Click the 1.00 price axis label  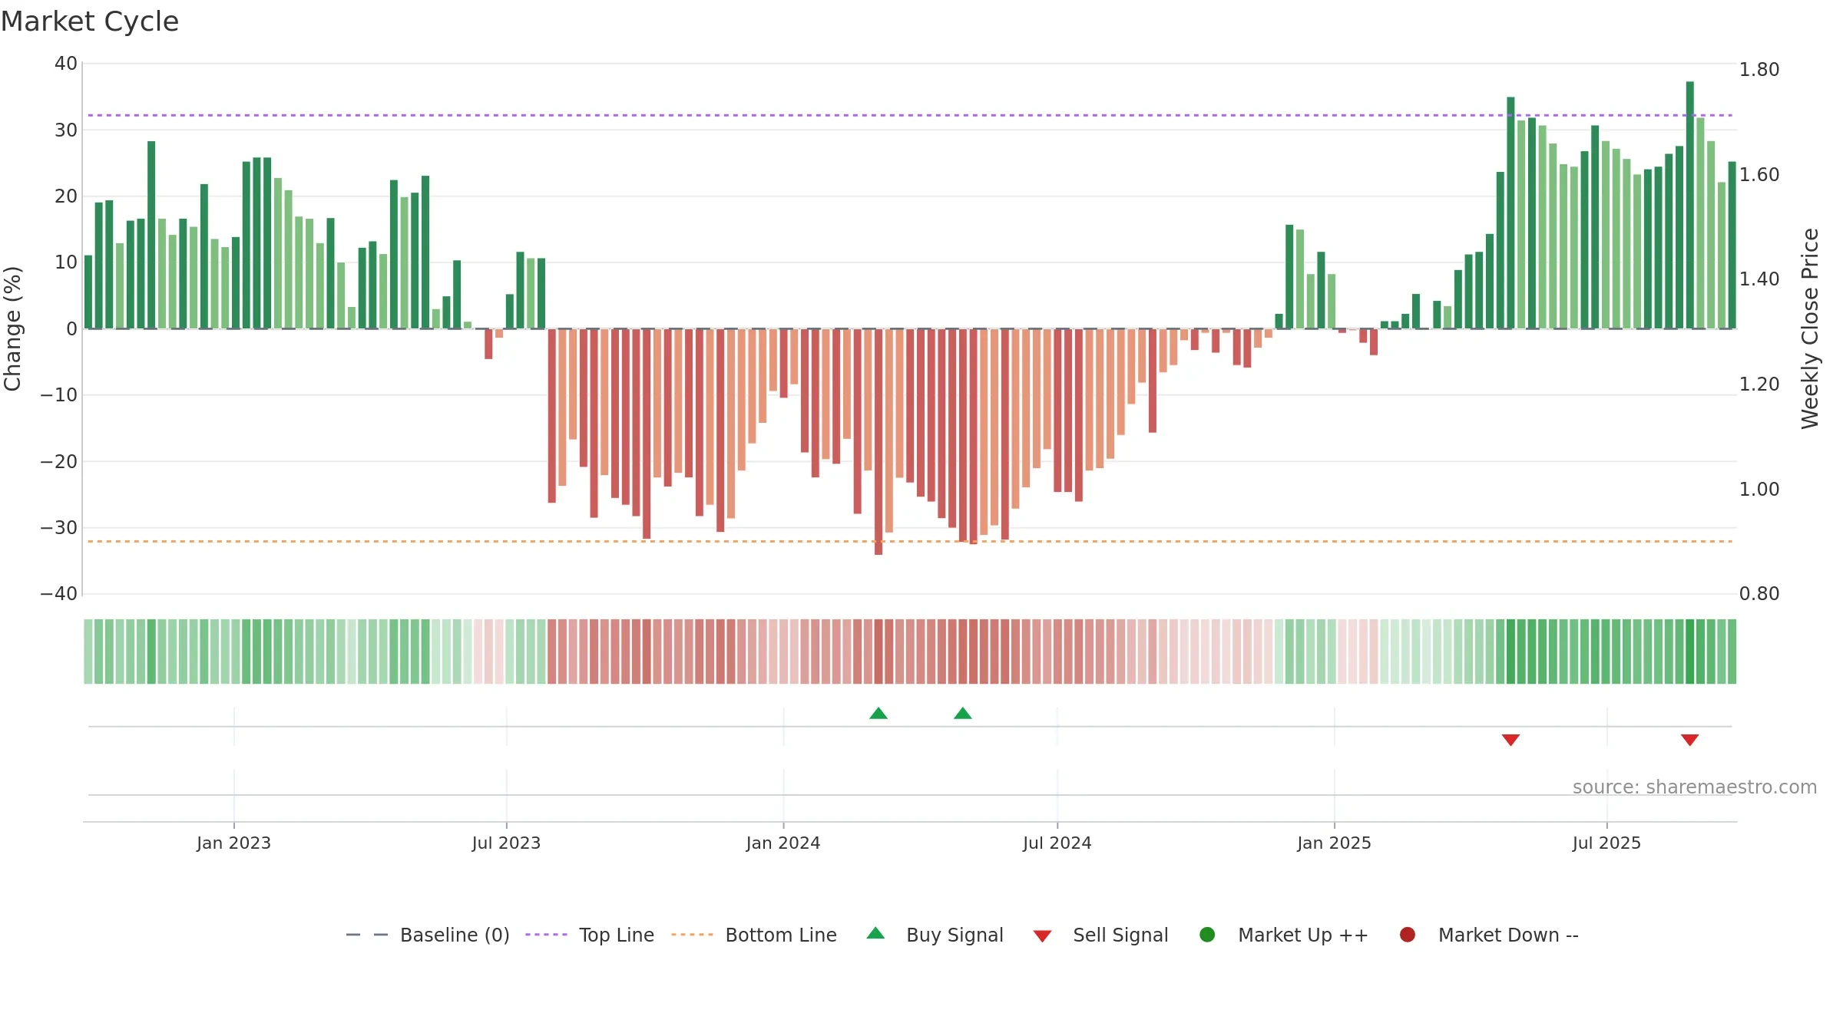(x=1759, y=490)
